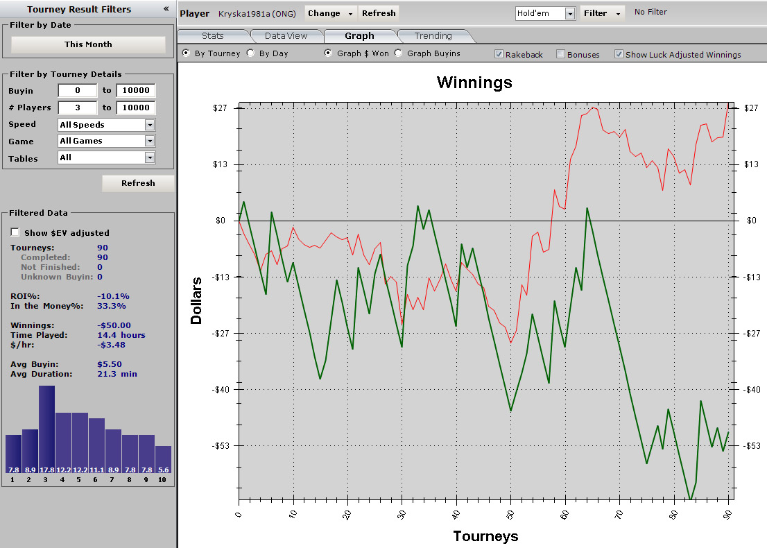
Task: Enable Show $EV adjusted checkbox
Action: (15, 232)
